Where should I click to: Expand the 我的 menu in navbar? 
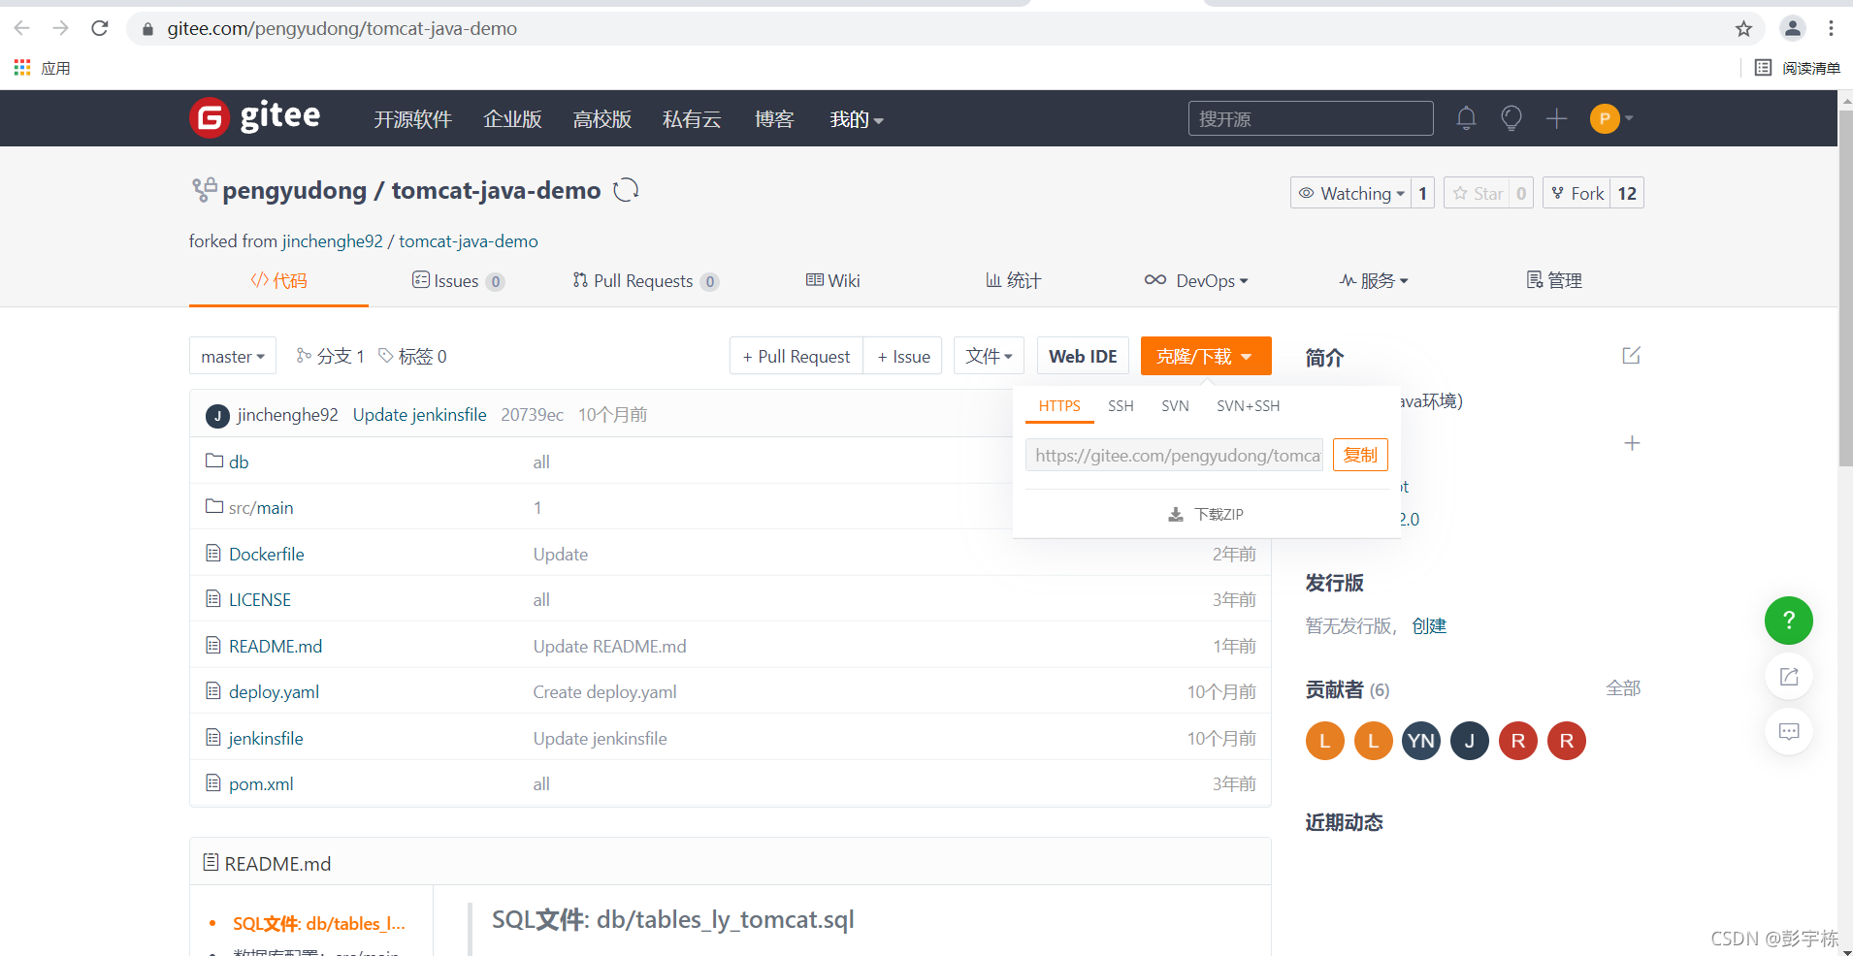(857, 119)
